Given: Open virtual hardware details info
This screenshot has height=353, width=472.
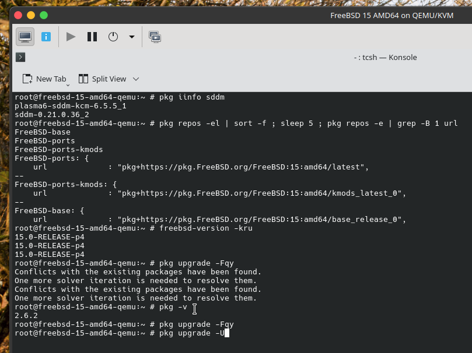Looking at the screenshot, I should pyautogui.click(x=46, y=37).
